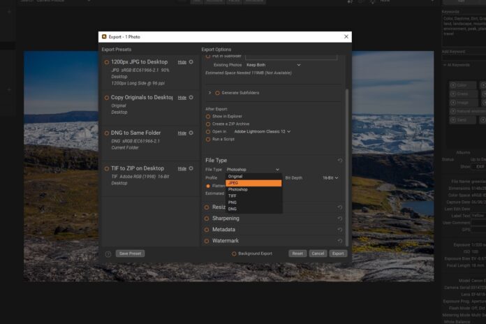Screen dimensions: 486x324
Task: Hide the Copy Originals to Desktop preset
Action: [x=182, y=98]
